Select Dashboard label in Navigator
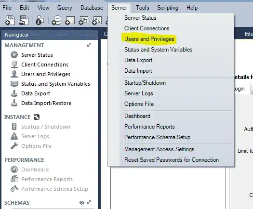Screen dimensions: 253x209 point(35,170)
